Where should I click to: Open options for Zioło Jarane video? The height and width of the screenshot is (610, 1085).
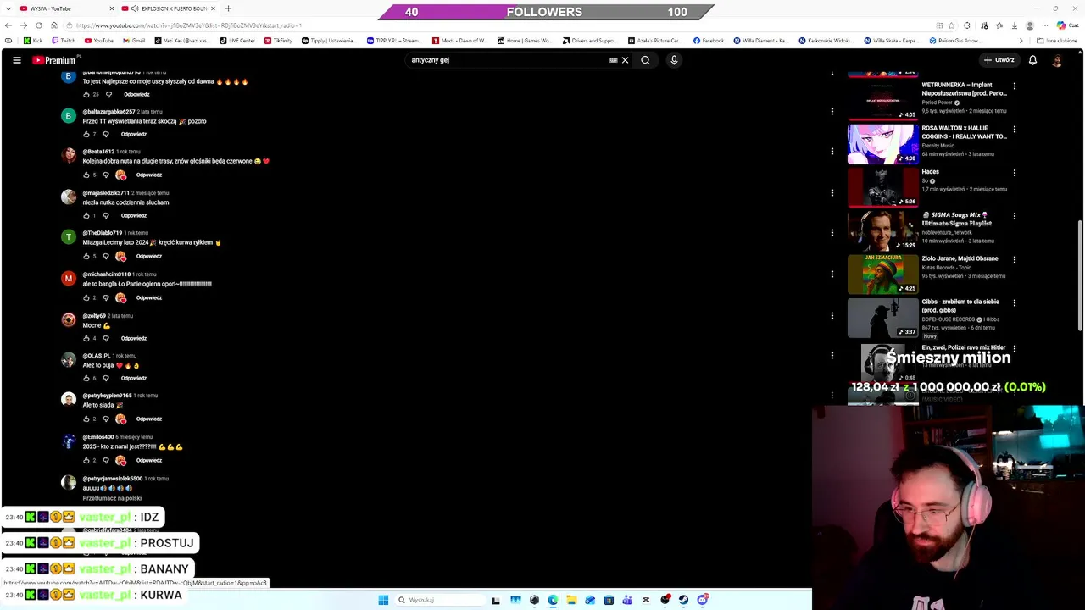pyautogui.click(x=1014, y=259)
